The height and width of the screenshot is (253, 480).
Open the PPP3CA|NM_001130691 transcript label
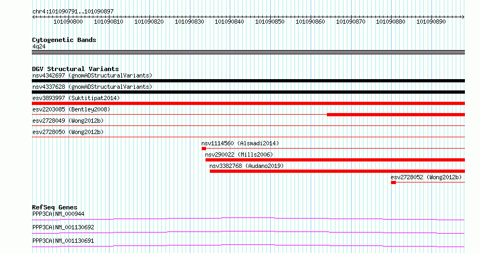pyautogui.click(x=63, y=241)
